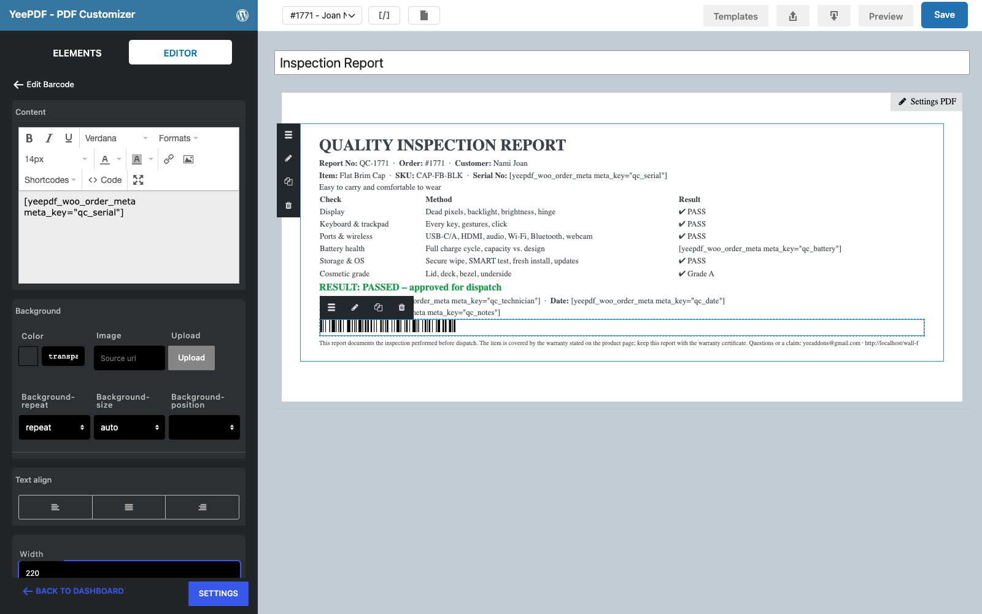Viewport: 982px width, 614px height.
Task: Toggle bold formatting in editor
Action: (x=29, y=138)
